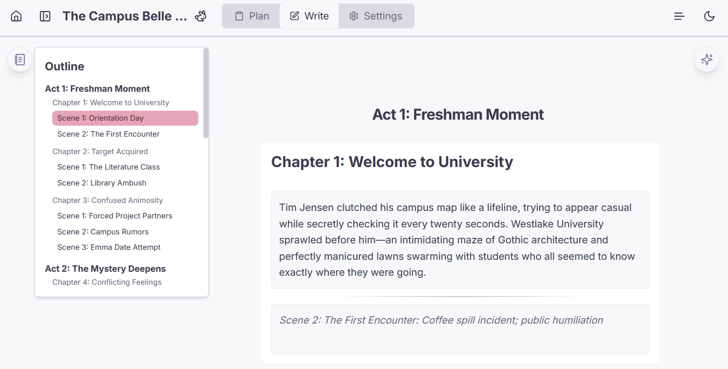Click the Home icon in the top bar
Image resolution: width=728 pixels, height=369 pixels.
(x=17, y=15)
